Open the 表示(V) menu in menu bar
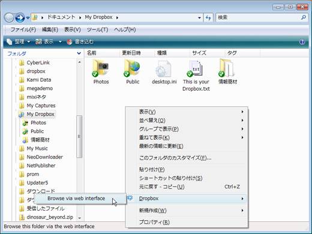Screen dimensions: 312x234 pyautogui.click(x=72, y=29)
